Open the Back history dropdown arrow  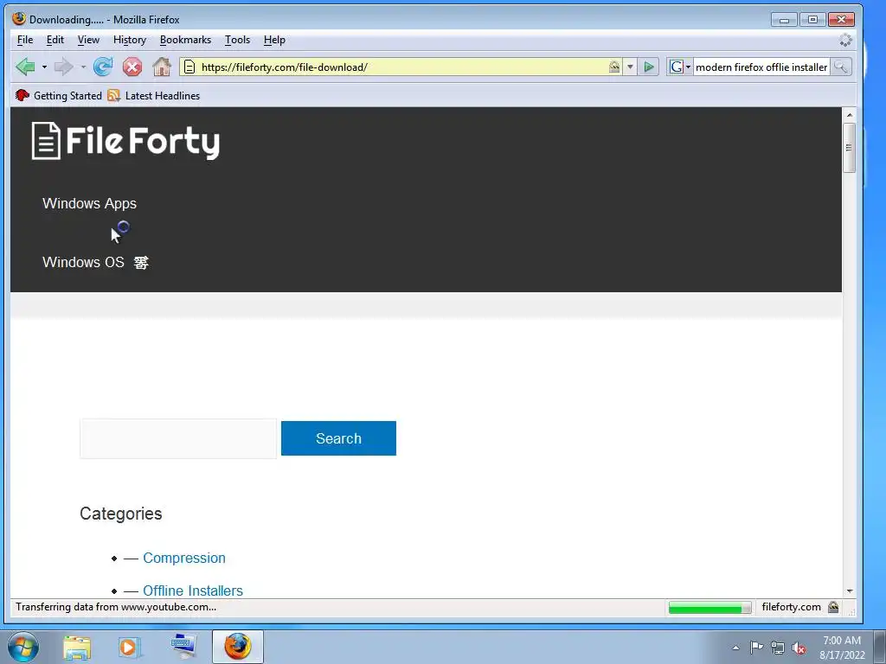(44, 67)
